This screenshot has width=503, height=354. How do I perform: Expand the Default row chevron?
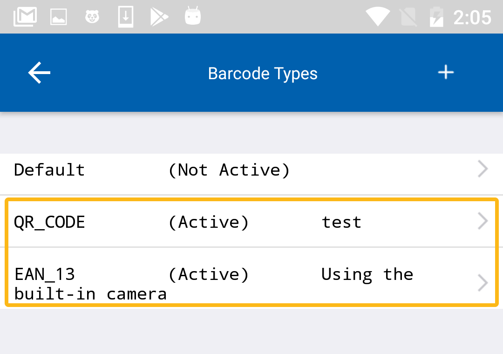coord(483,170)
